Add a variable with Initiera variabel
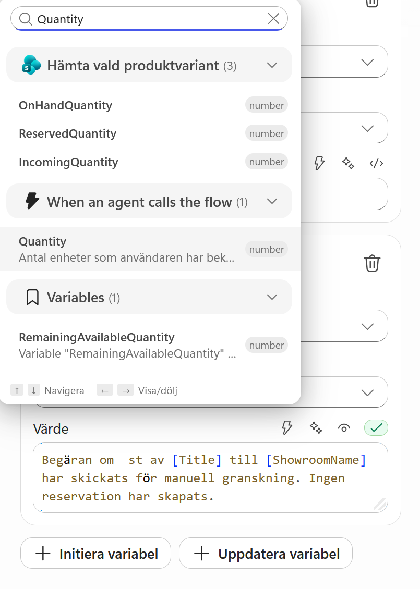 (96, 554)
